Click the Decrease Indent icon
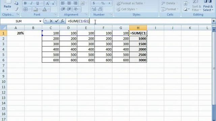The image size is (216, 121). [63, 9]
